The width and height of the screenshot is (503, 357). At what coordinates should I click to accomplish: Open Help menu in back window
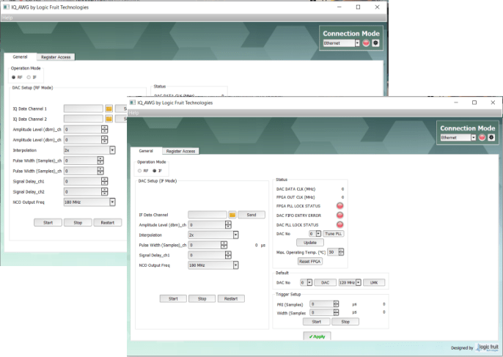[x=7, y=18]
